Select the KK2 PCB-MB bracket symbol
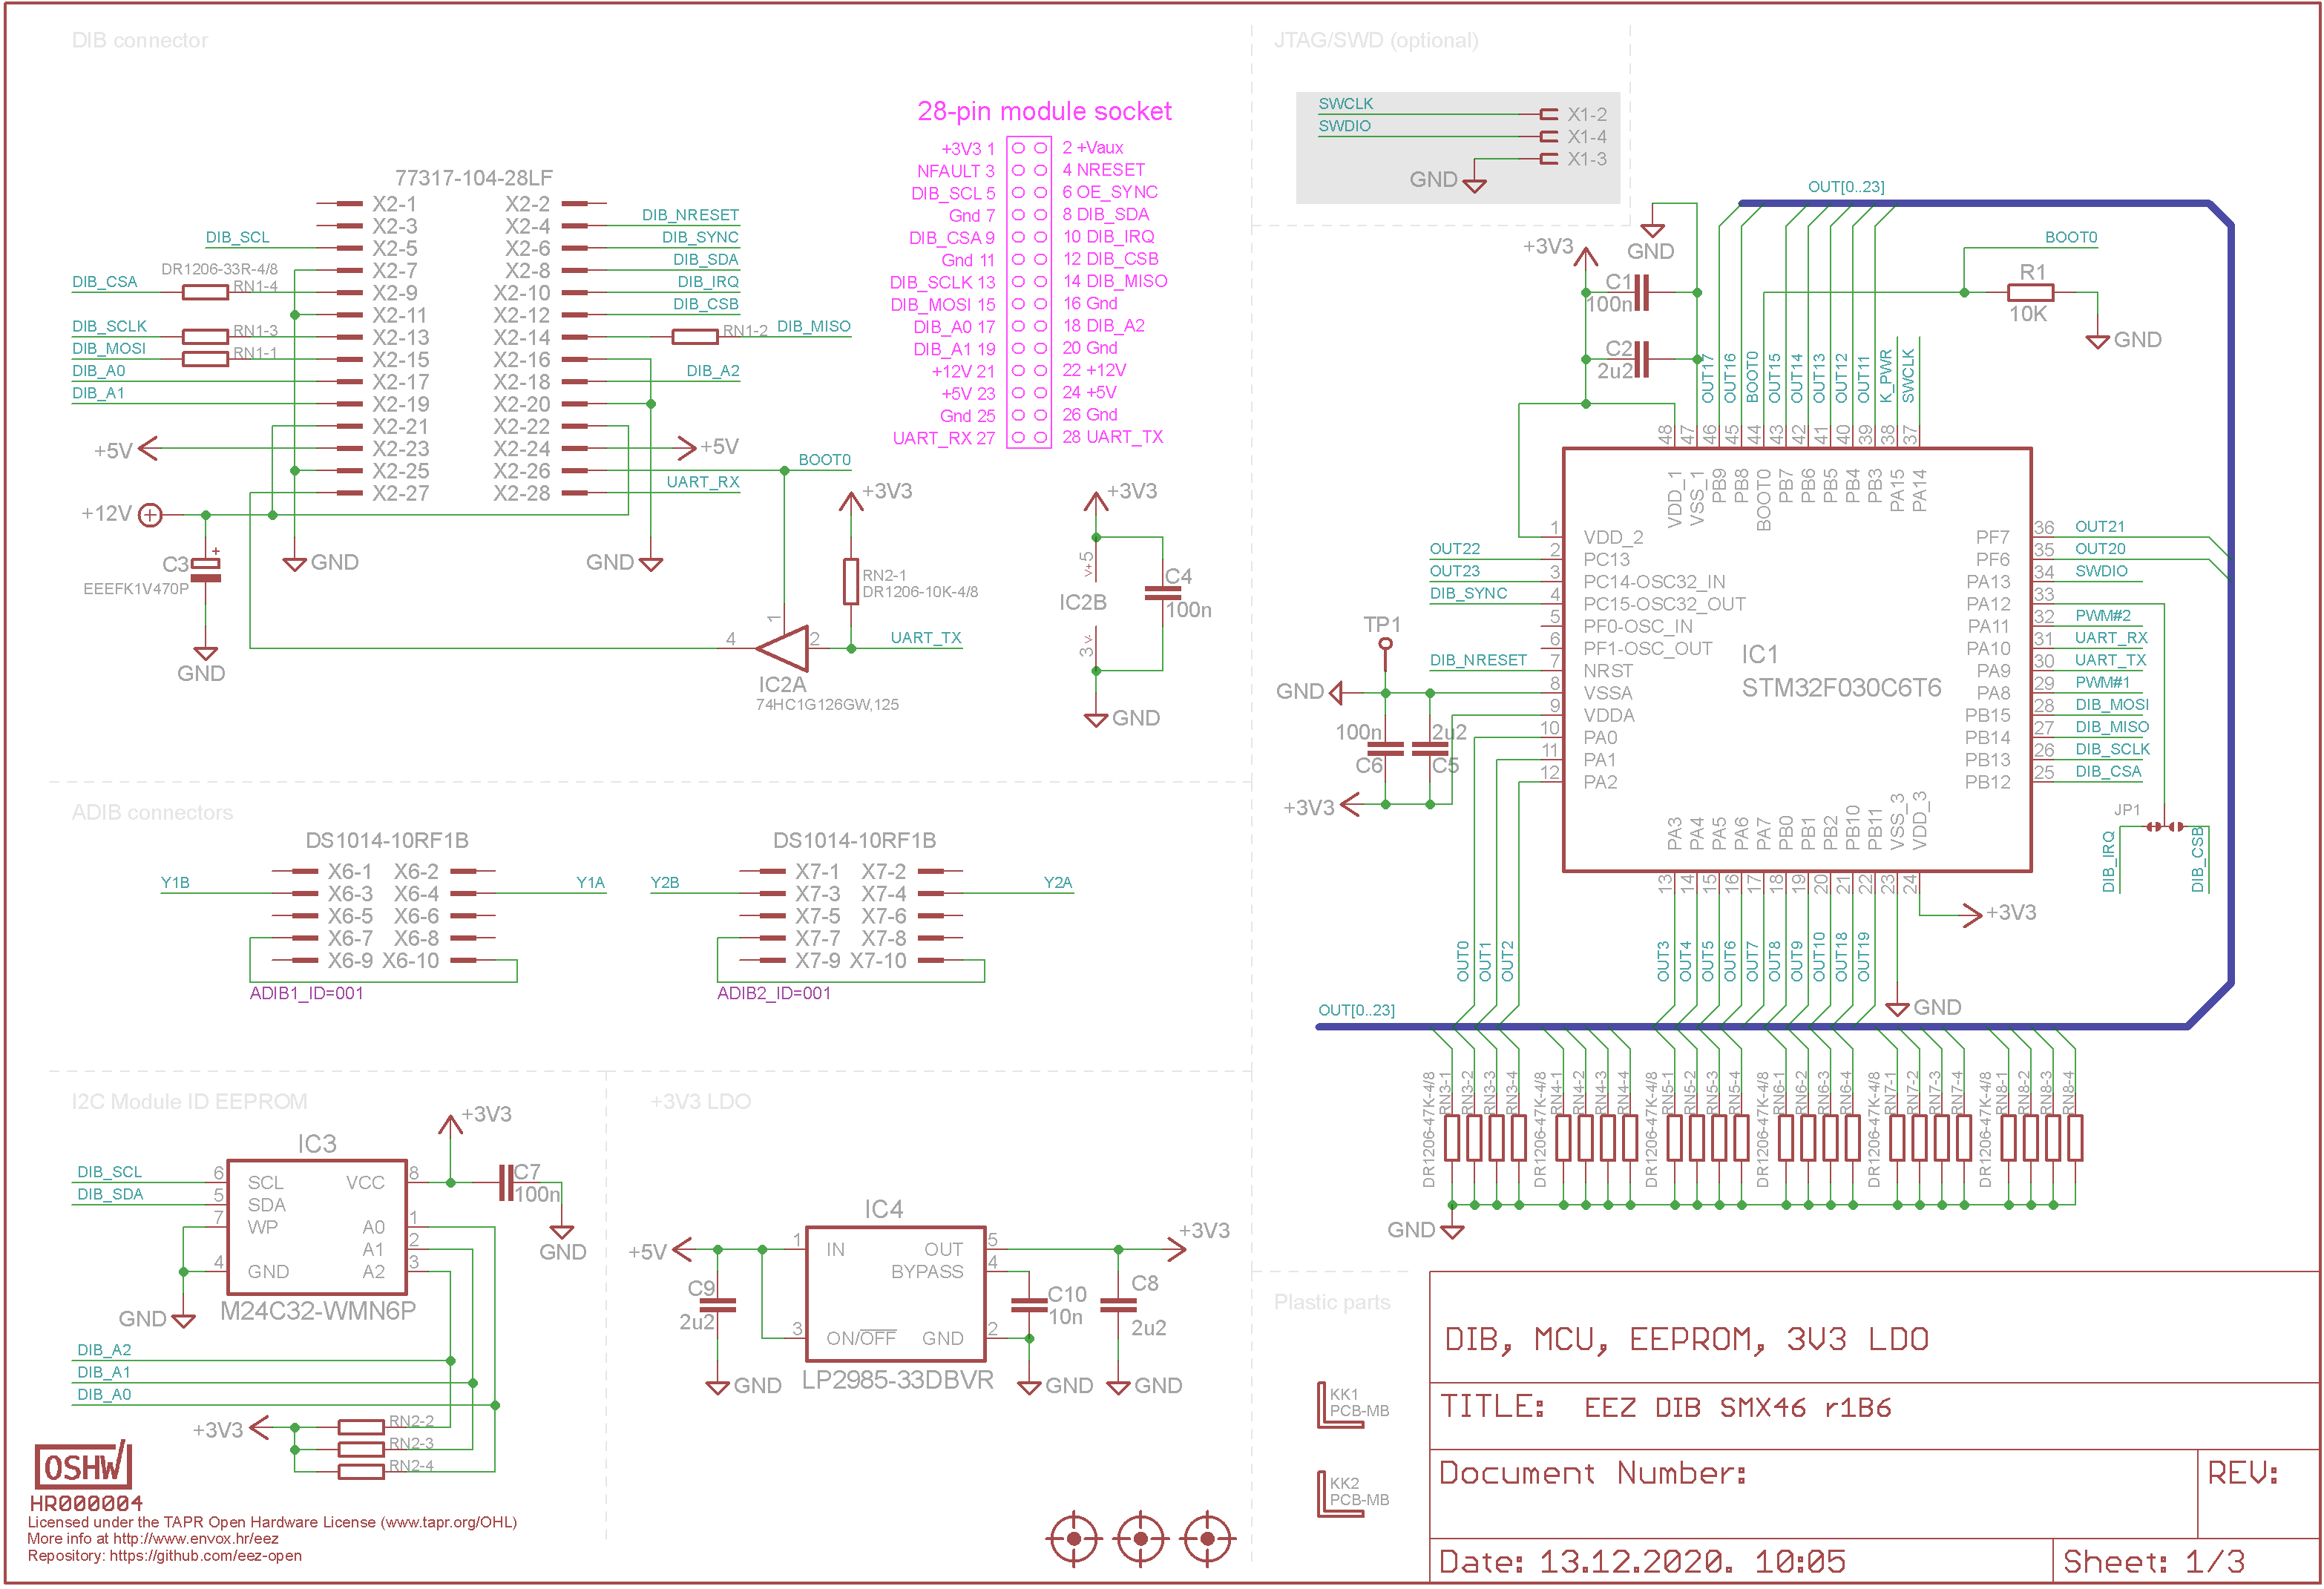 tap(1341, 1494)
